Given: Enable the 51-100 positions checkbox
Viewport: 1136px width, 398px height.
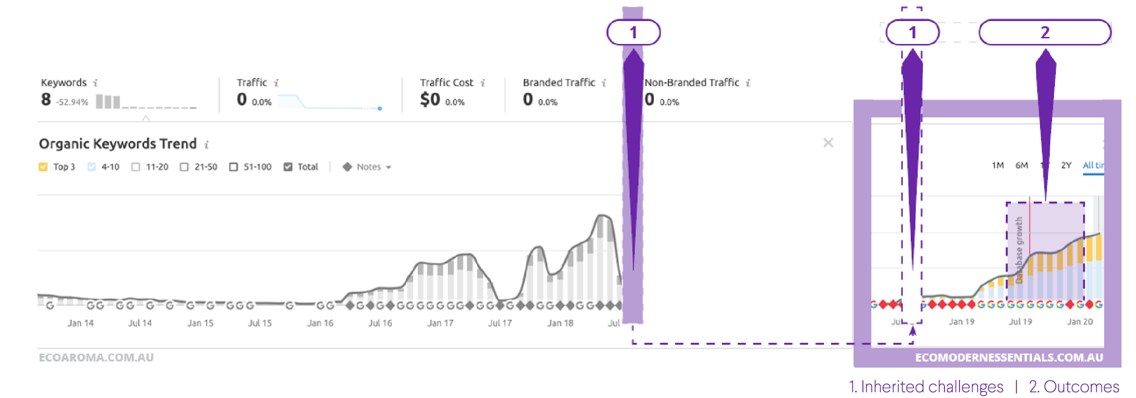Looking at the screenshot, I should pyautogui.click(x=233, y=167).
